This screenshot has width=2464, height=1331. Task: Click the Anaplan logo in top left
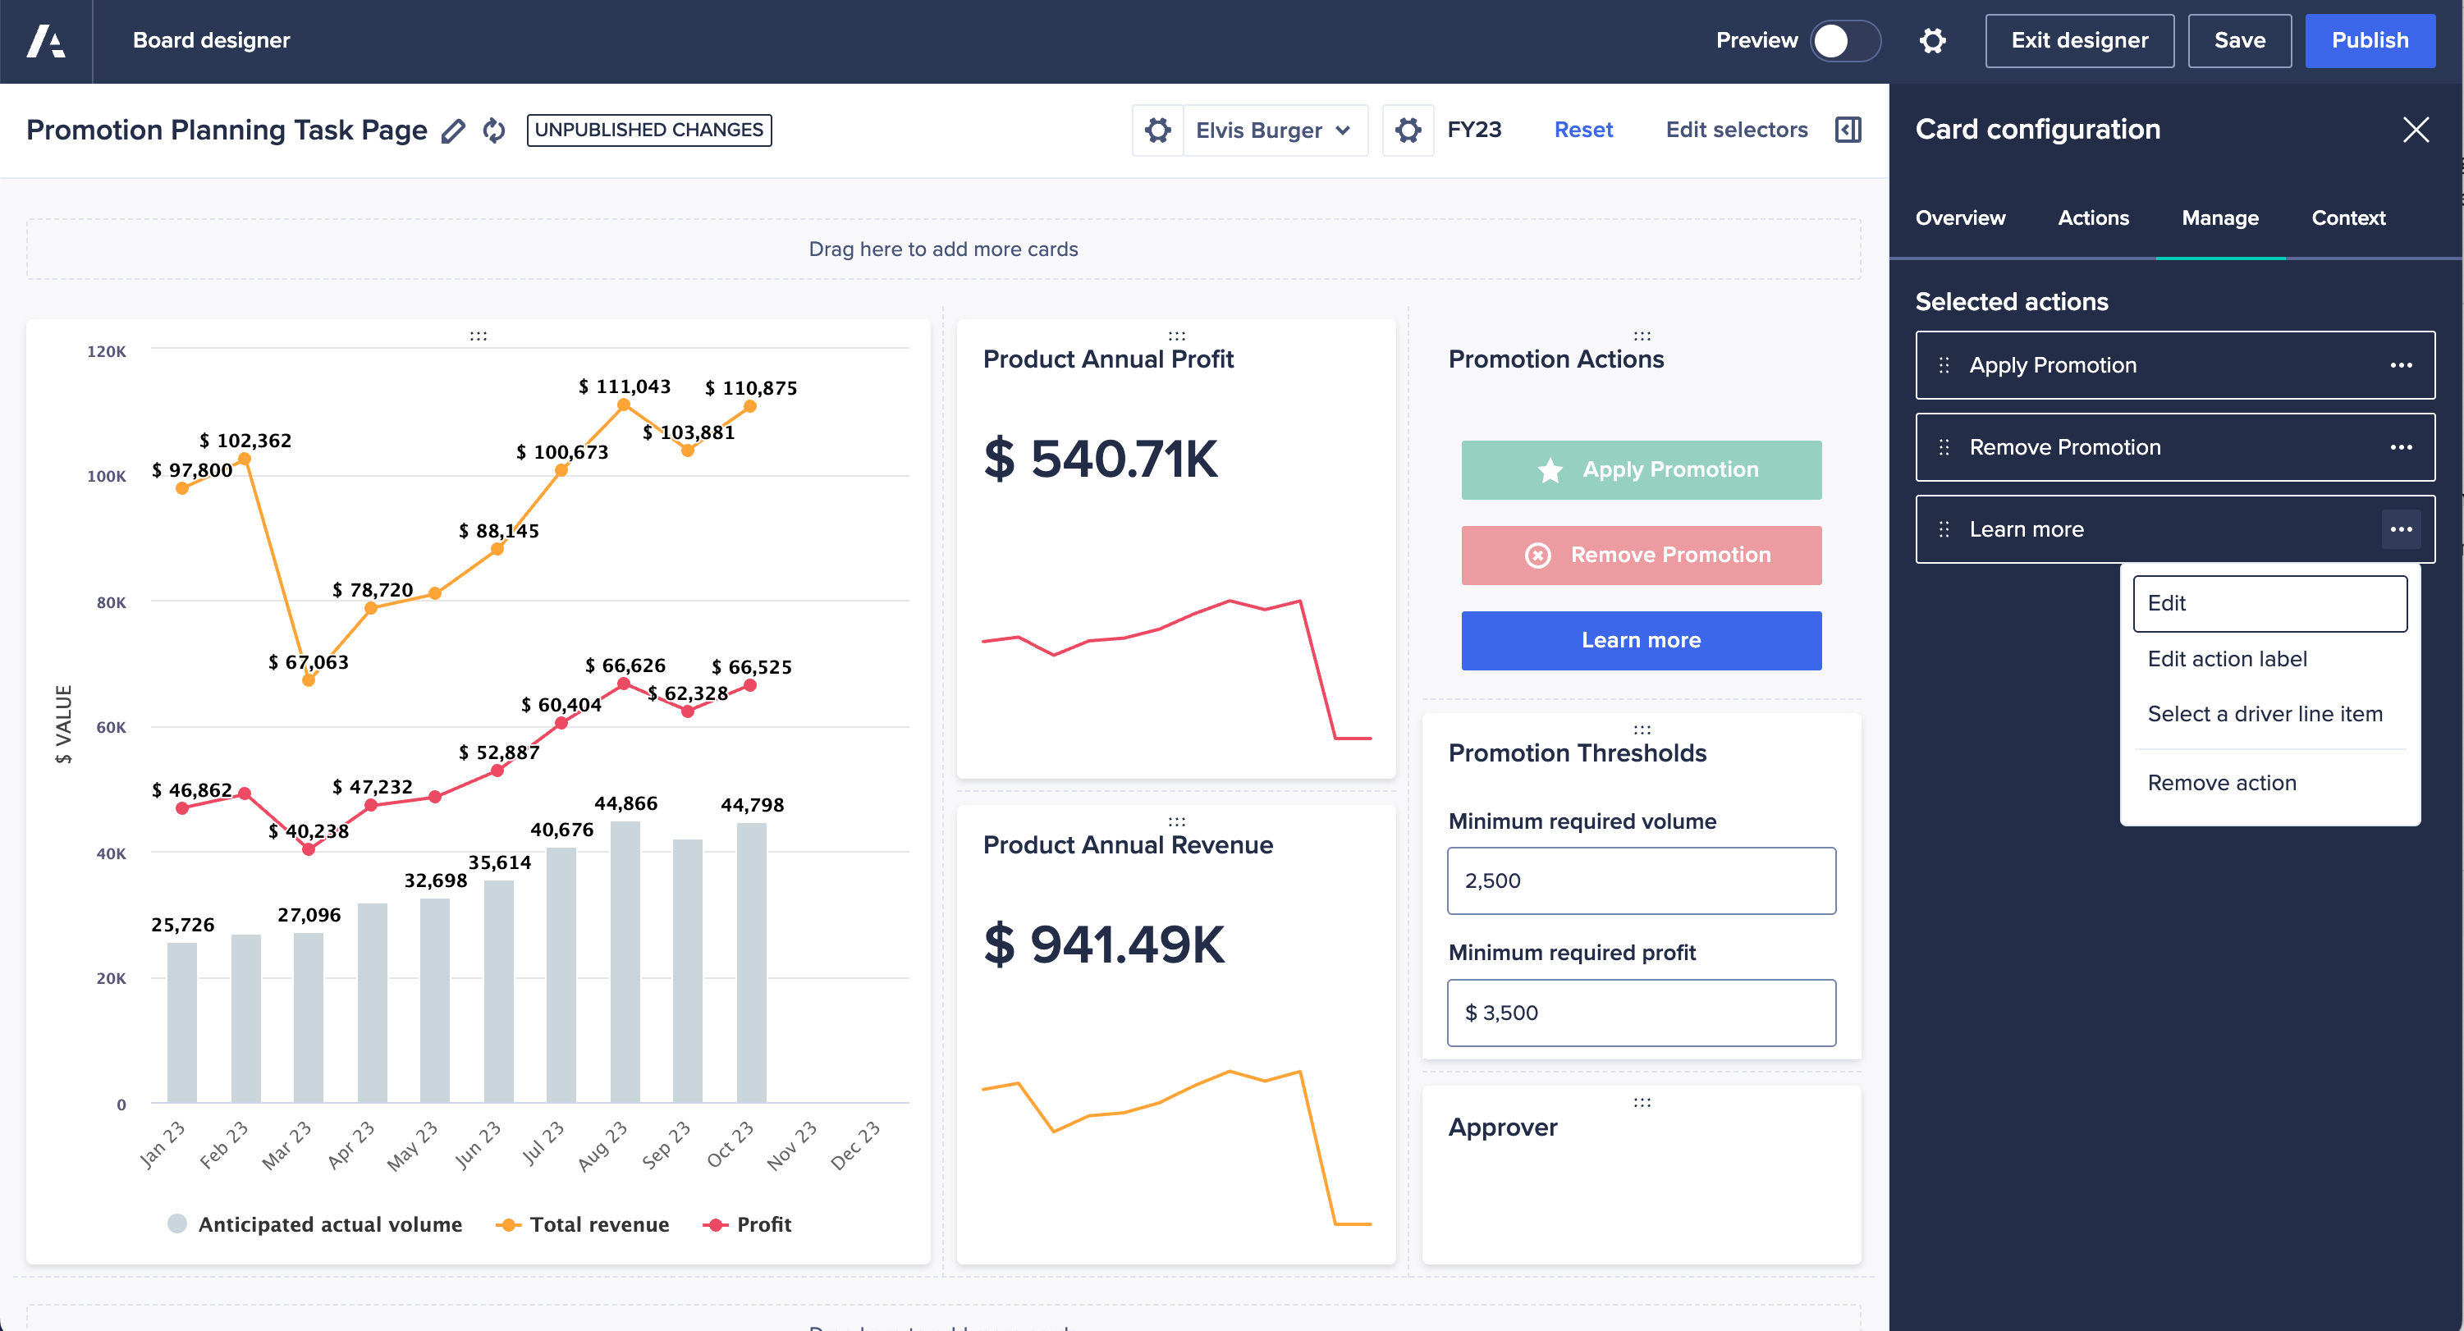(x=46, y=40)
